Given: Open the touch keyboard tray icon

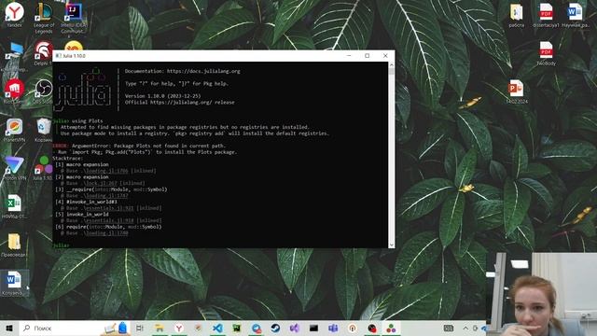Looking at the screenshot, I should pyautogui.click(x=449, y=328).
